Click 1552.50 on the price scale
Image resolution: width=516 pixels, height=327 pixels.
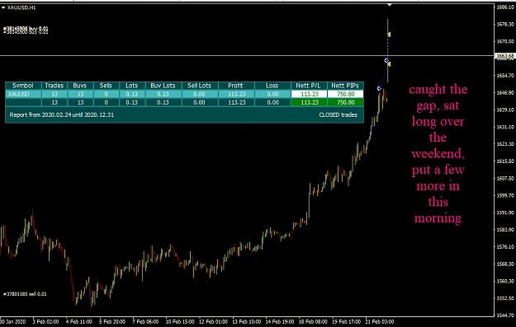click(x=504, y=298)
